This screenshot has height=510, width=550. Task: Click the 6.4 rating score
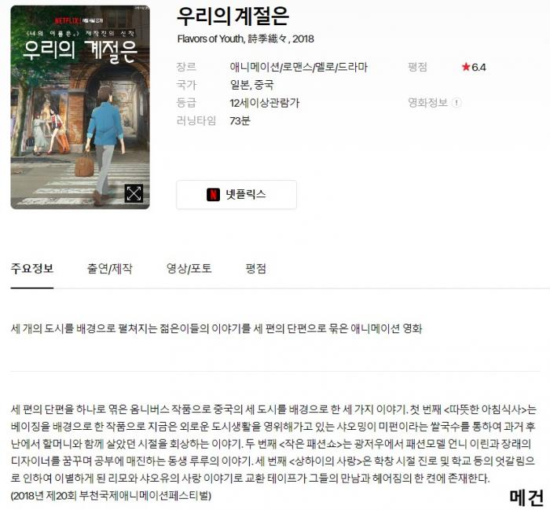478,67
